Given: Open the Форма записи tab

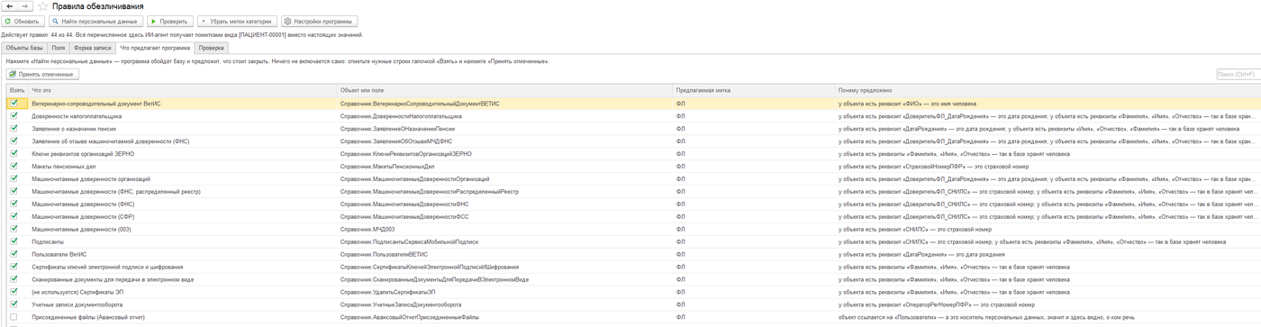Looking at the screenshot, I should [x=92, y=48].
